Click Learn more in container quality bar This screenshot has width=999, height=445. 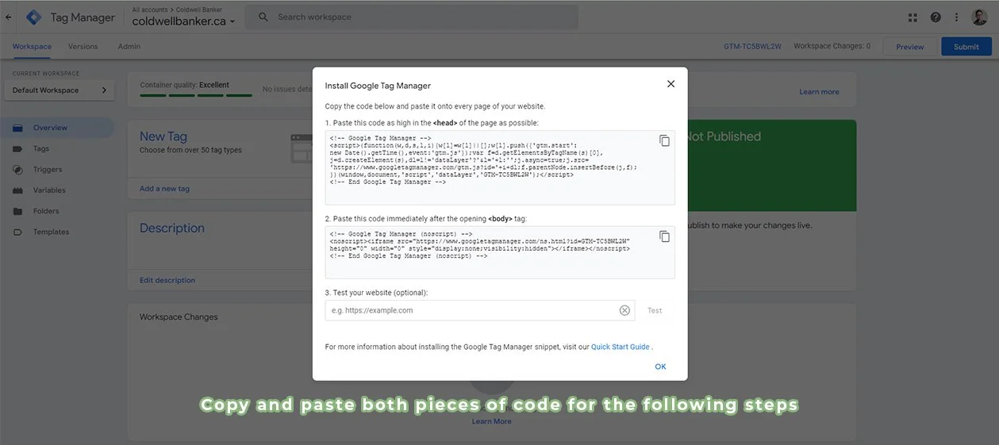(819, 92)
